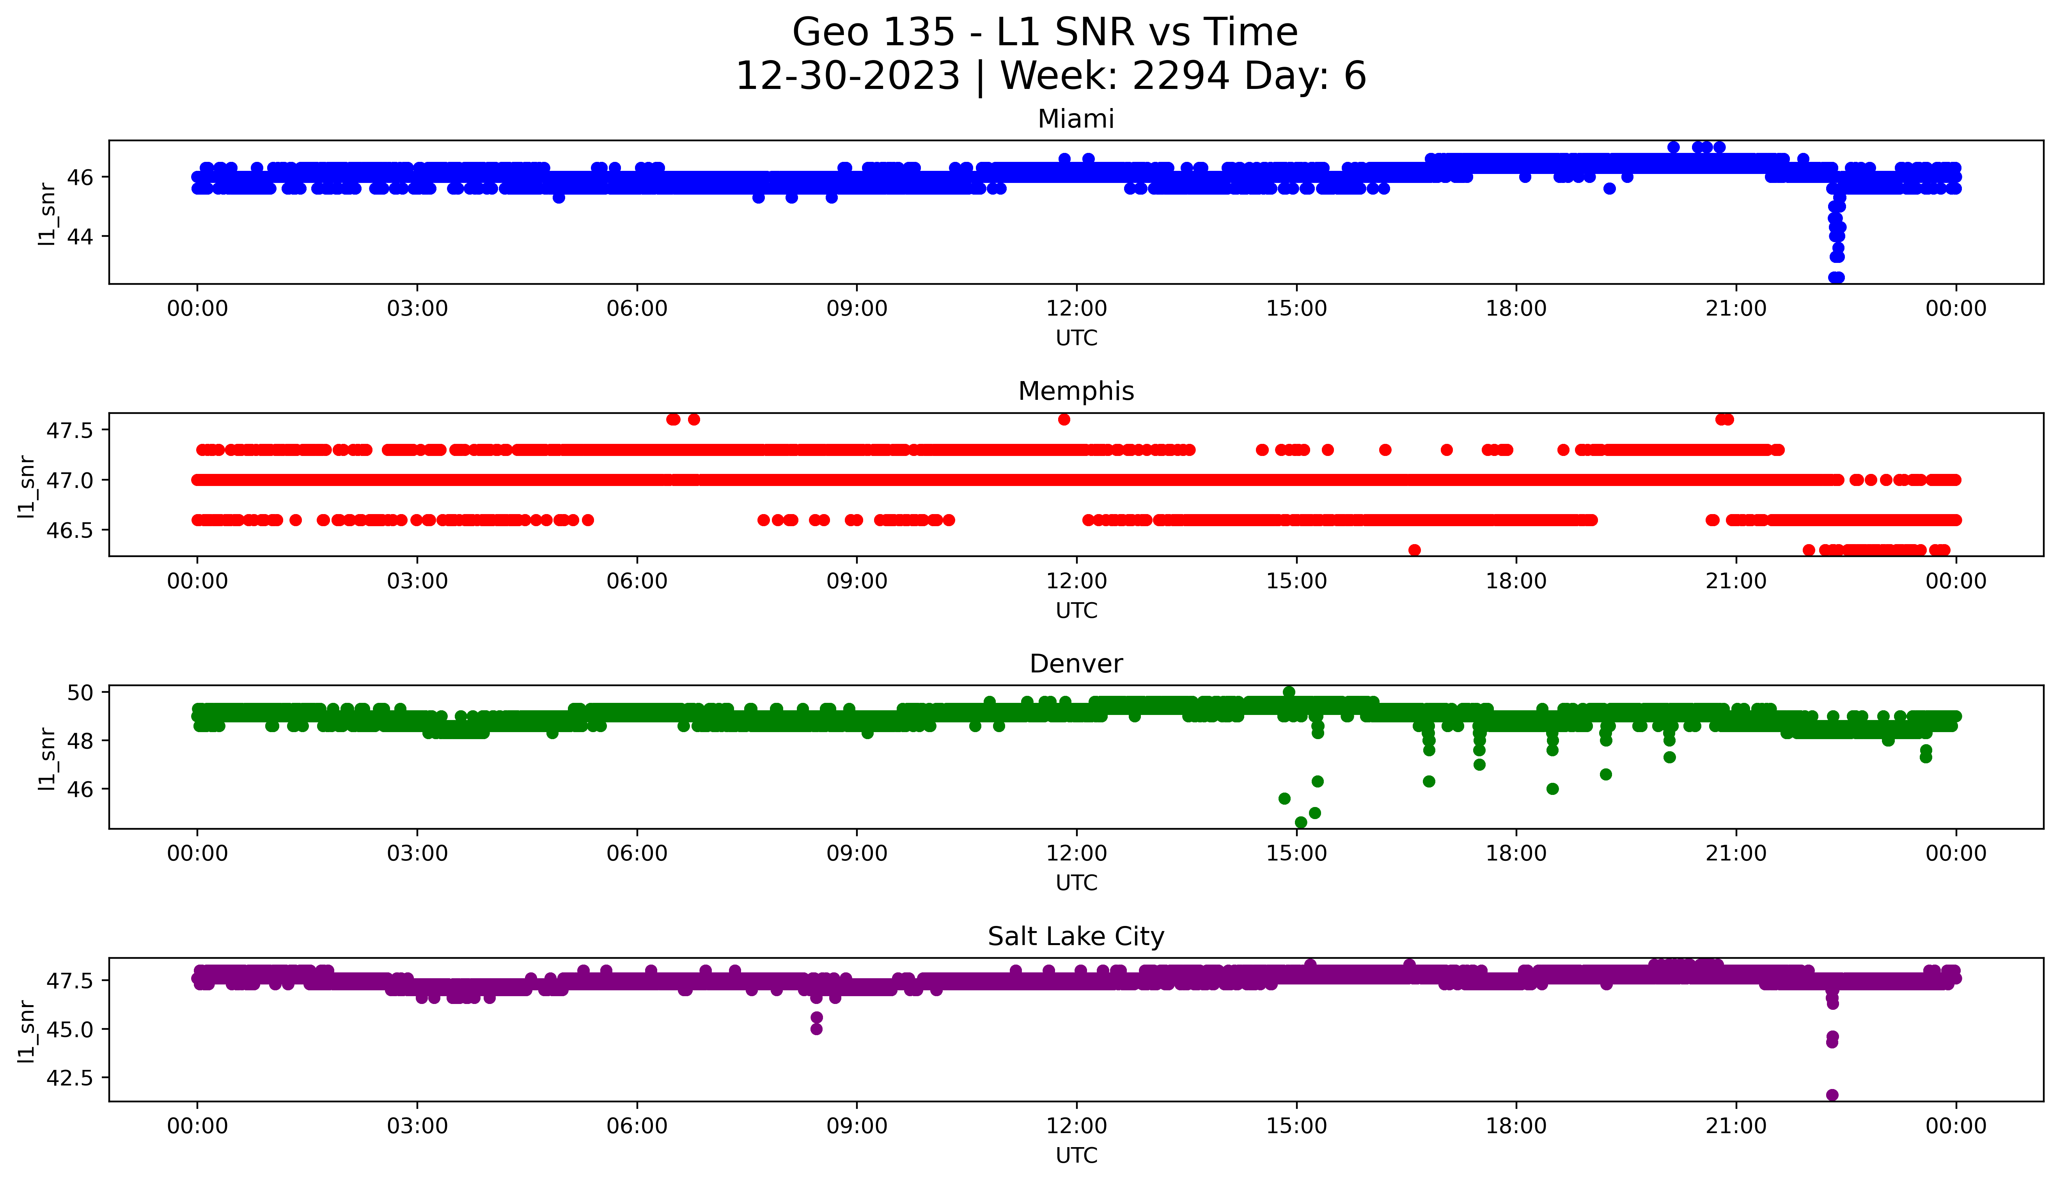The image size is (2059, 1183).
Task: Click the UTC label under Salt Lake City plot
Action: coord(1076,1155)
